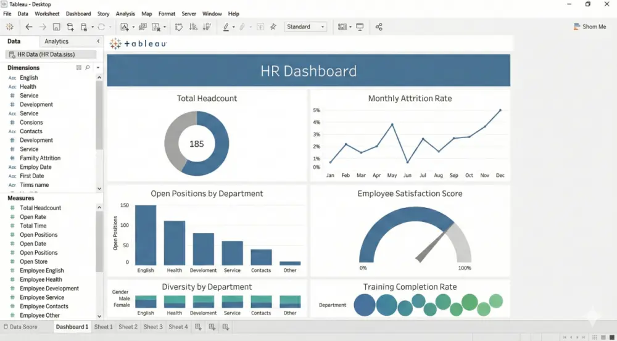
Task: Click the Fix axes pin icon
Action: point(273,27)
